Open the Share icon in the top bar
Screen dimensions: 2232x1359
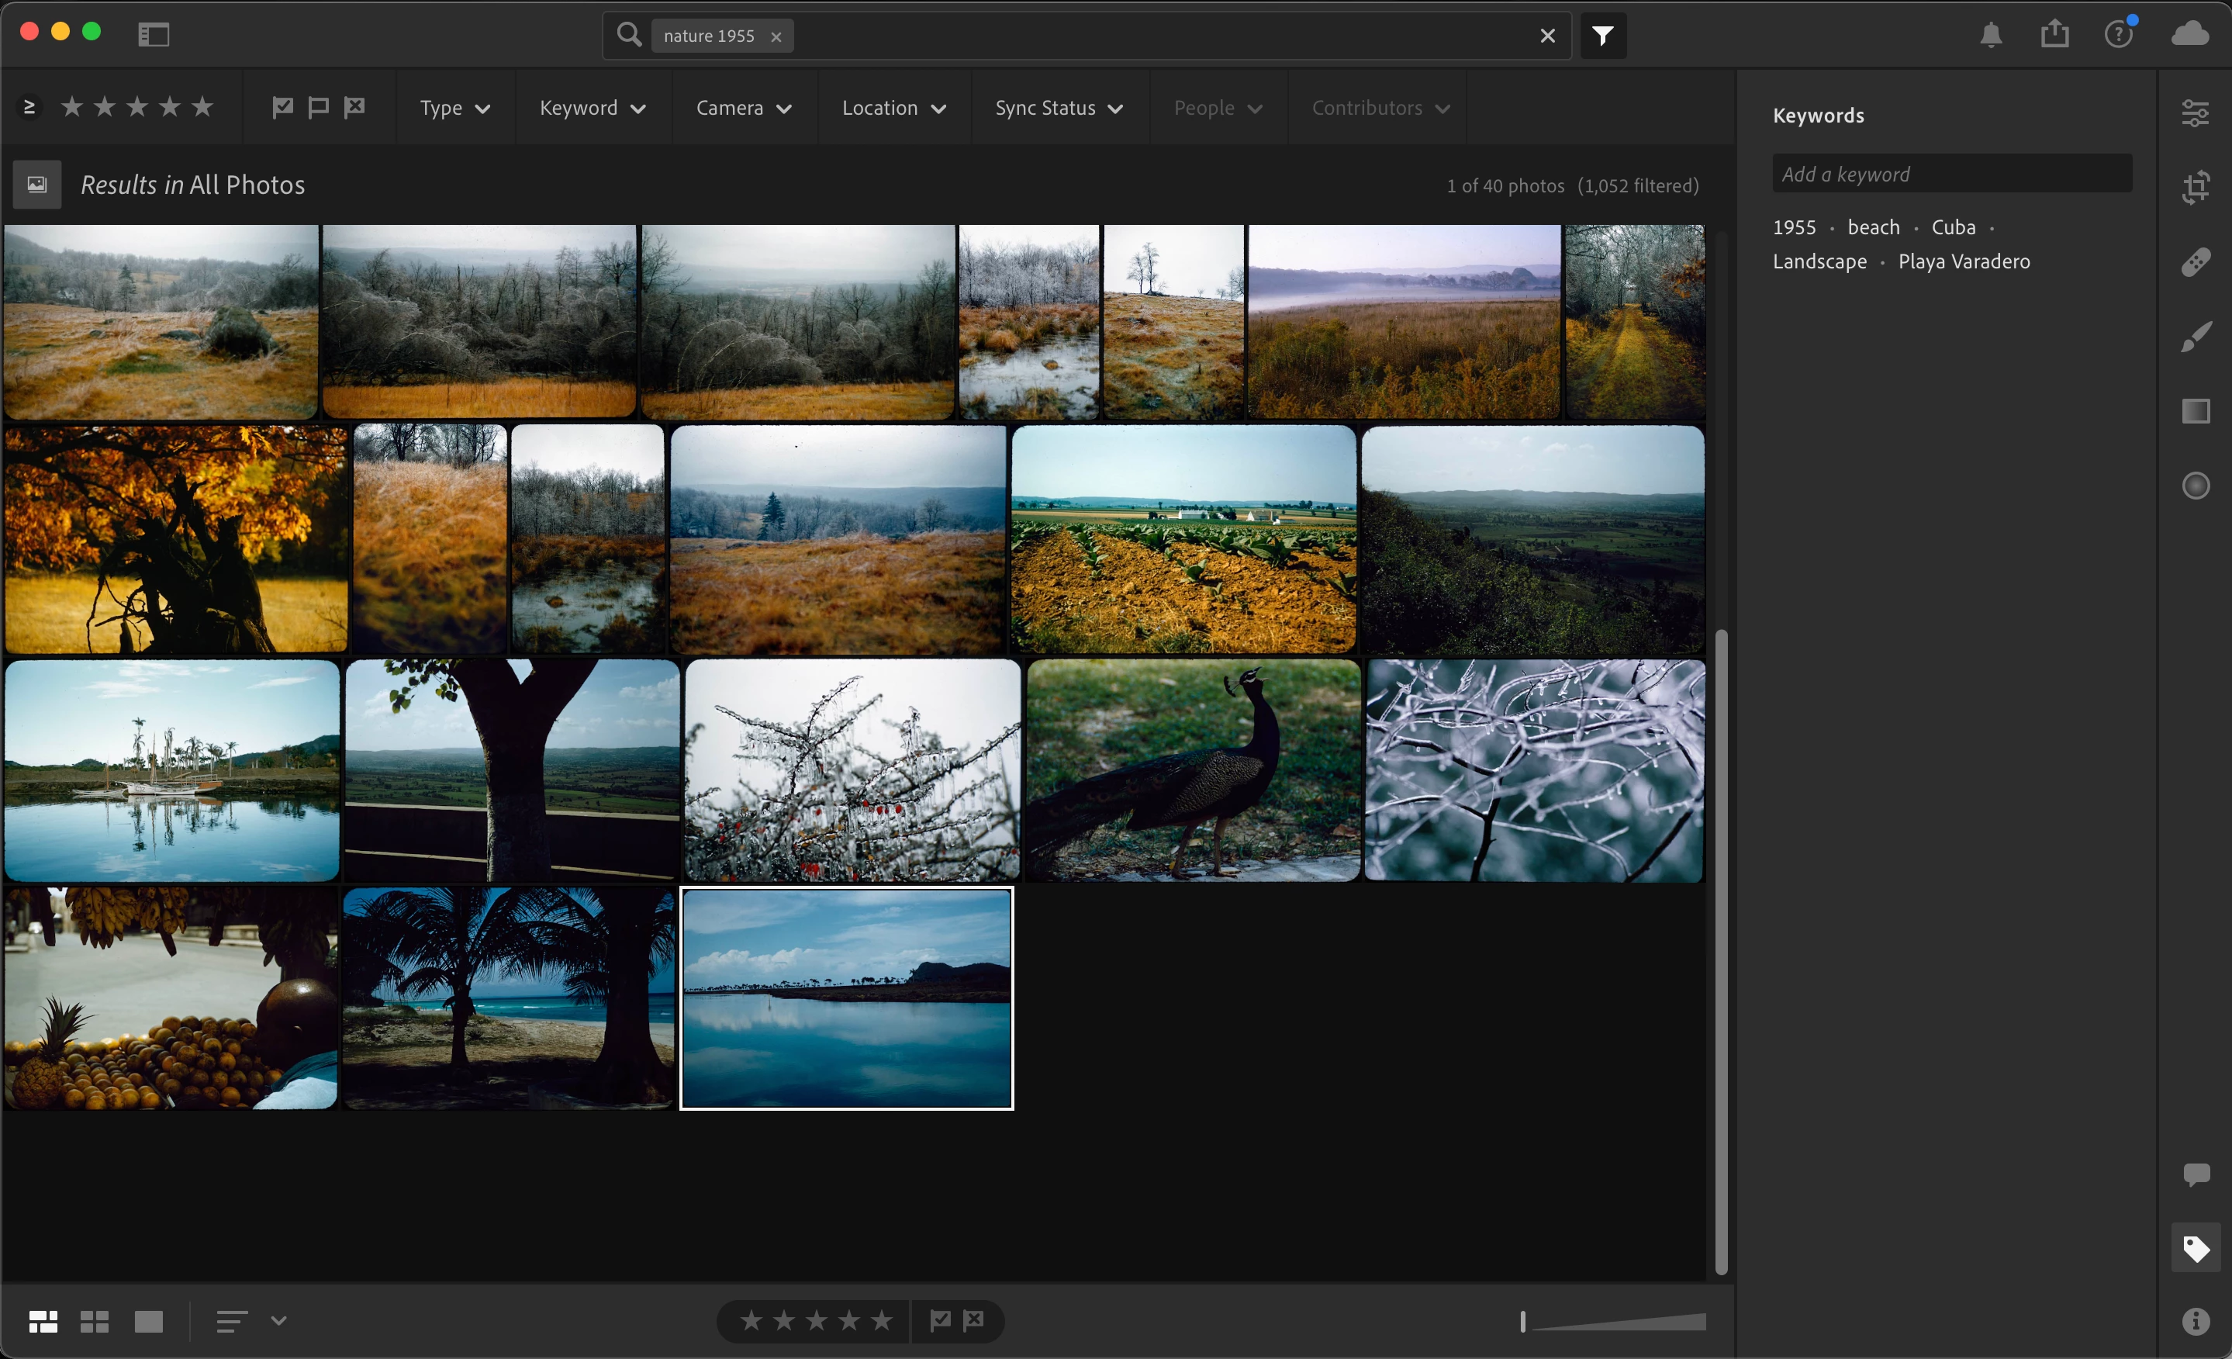[x=2054, y=34]
